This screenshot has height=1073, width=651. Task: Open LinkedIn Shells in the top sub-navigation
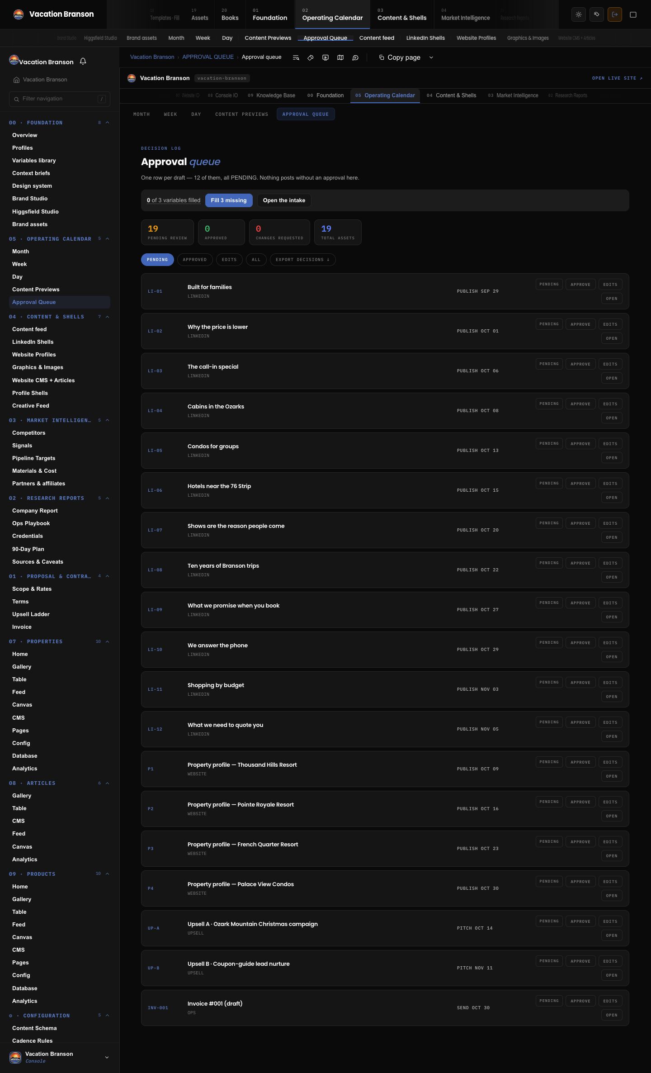click(x=425, y=38)
